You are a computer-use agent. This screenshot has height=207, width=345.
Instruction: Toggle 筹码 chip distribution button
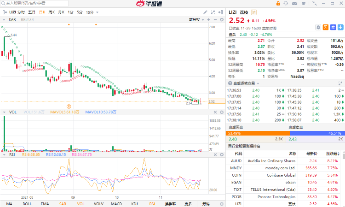pyautogui.click(x=206, y=204)
